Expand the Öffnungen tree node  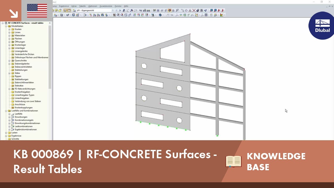(x=9, y=42)
